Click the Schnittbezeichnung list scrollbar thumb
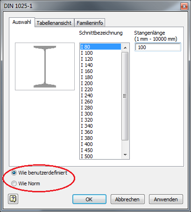Screen dimensions: 191x212 (x=125, y=96)
